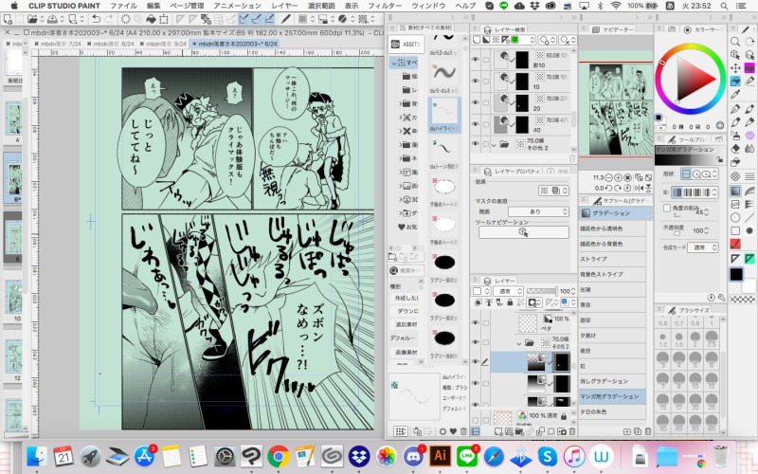Open the 階調 dropdown set to あり
758x474 pixels.
tap(538, 211)
